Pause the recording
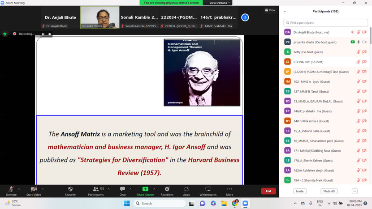372x209 pixels. point(43,34)
